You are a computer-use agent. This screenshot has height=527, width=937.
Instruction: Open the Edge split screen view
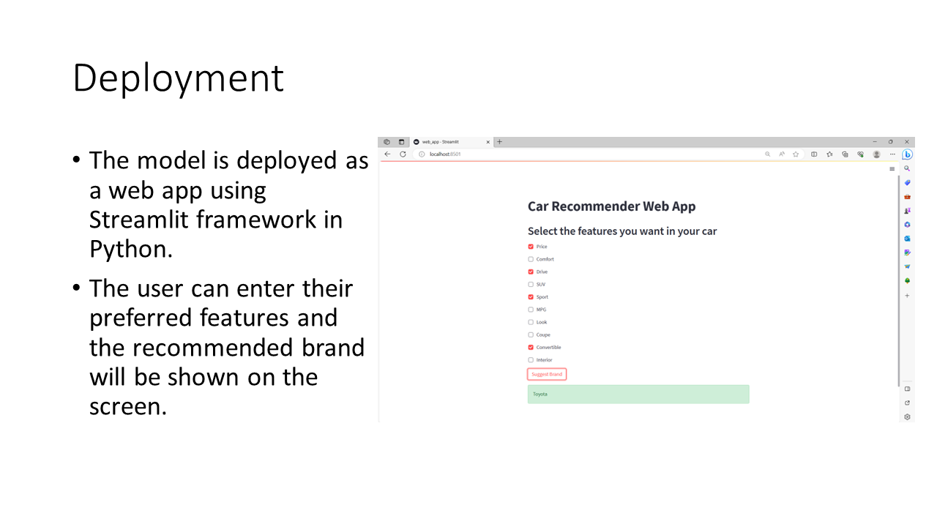tap(813, 154)
